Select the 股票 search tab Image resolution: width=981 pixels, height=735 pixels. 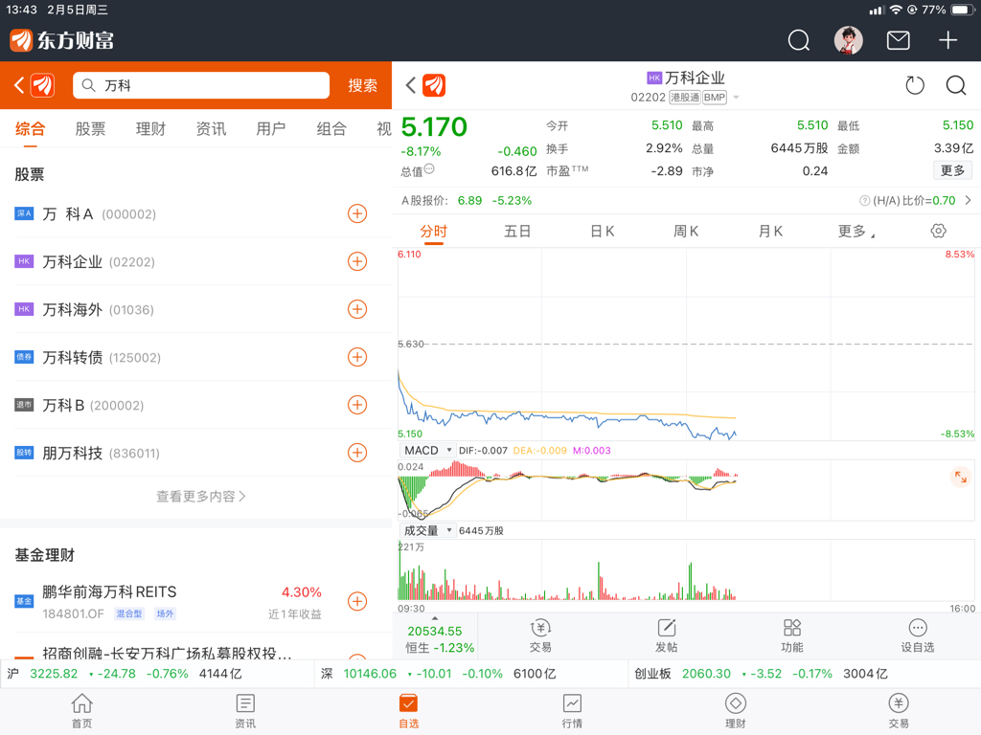pos(90,129)
